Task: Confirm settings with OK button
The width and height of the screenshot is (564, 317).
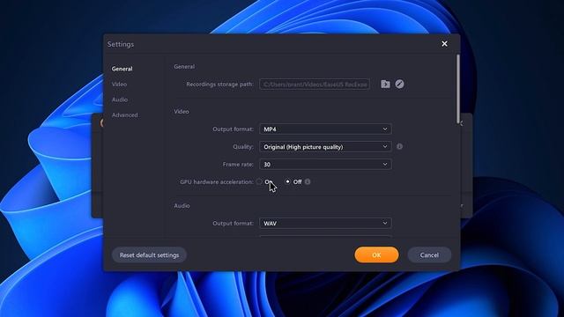Action: click(x=376, y=255)
